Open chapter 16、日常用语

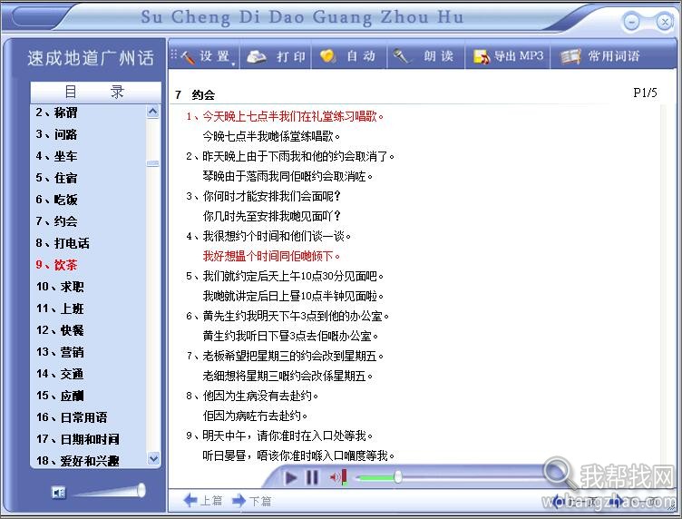pyautogui.click(x=72, y=417)
